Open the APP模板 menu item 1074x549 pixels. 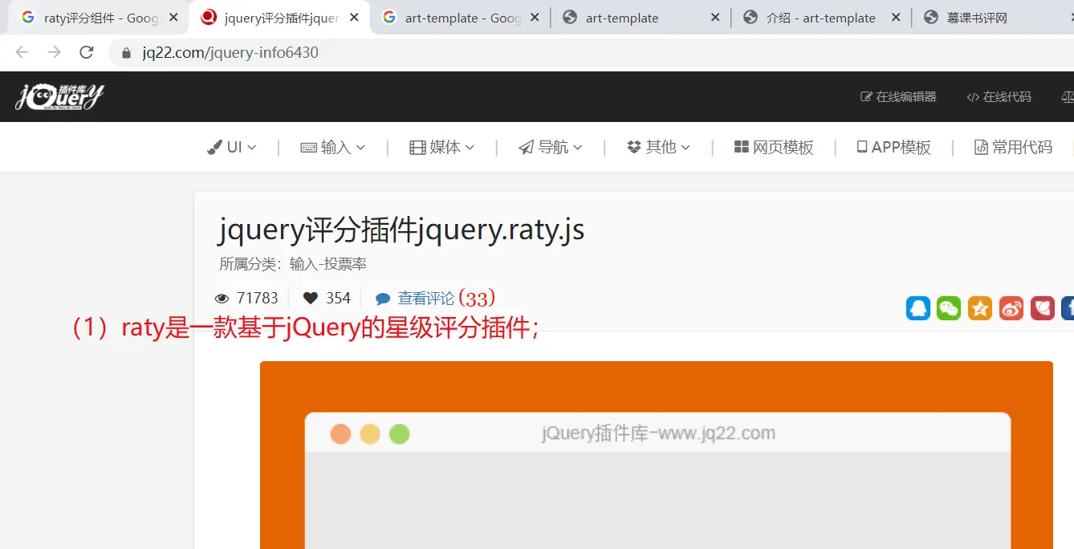pyautogui.click(x=893, y=147)
